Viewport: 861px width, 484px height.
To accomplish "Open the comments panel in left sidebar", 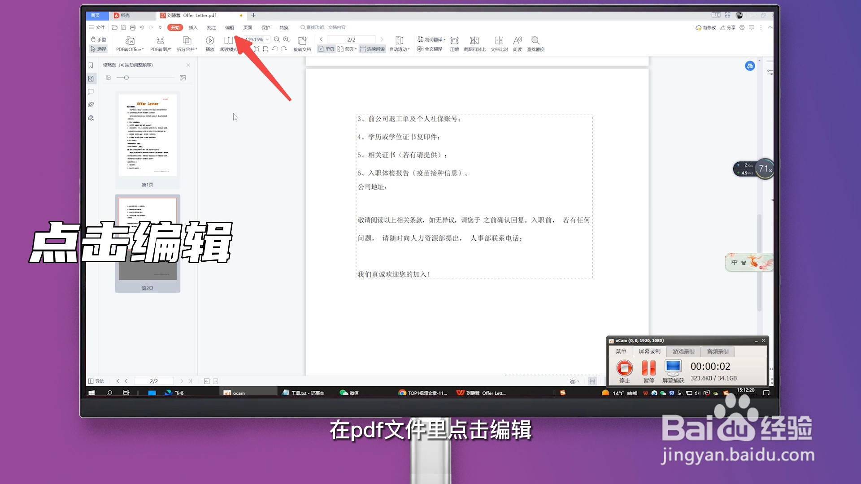I will tap(91, 91).
